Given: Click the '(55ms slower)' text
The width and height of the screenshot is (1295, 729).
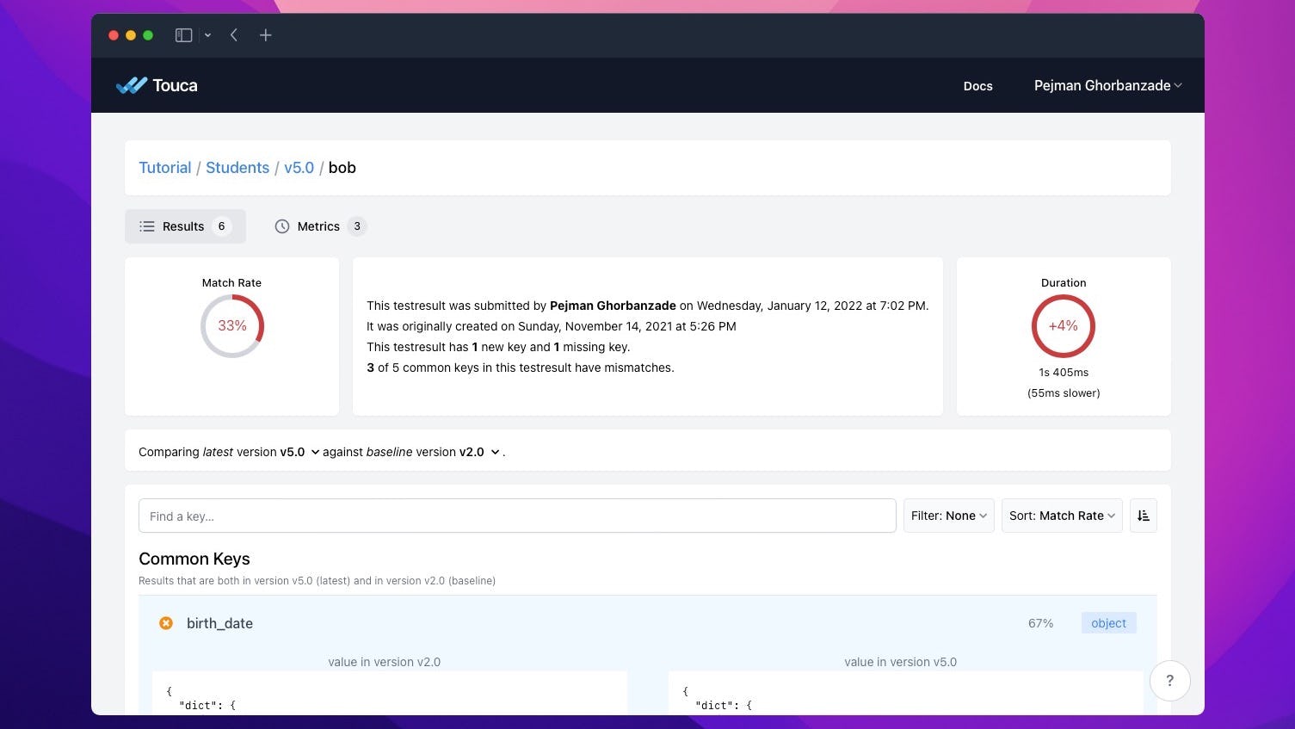Looking at the screenshot, I should coord(1064,393).
